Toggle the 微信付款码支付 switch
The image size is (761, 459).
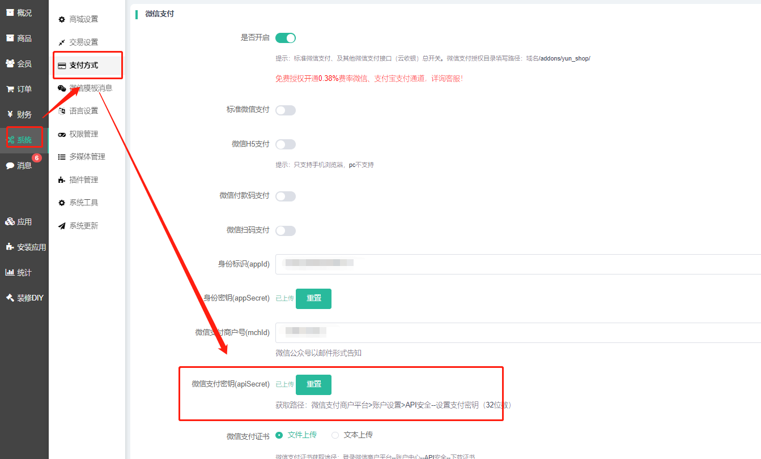pos(286,196)
